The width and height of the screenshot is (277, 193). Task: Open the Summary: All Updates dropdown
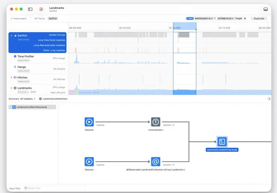(22, 99)
